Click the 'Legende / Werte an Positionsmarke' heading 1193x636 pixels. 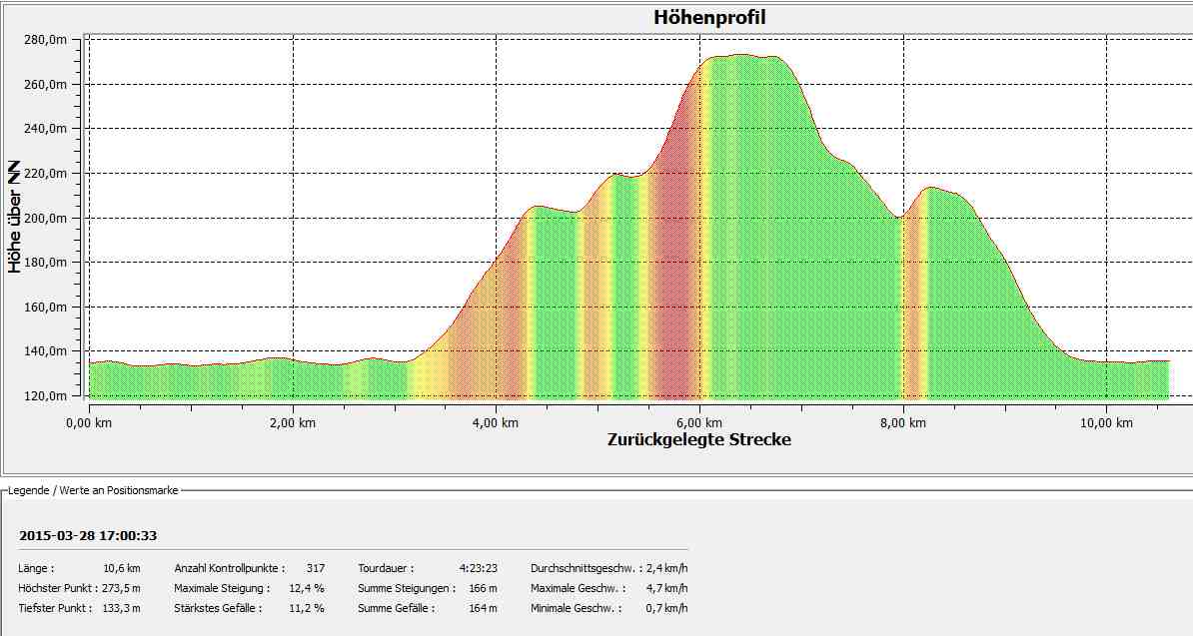coord(93,489)
